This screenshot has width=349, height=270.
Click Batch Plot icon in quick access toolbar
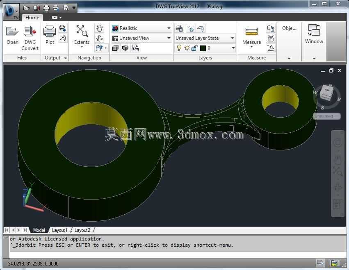[x=56, y=8]
